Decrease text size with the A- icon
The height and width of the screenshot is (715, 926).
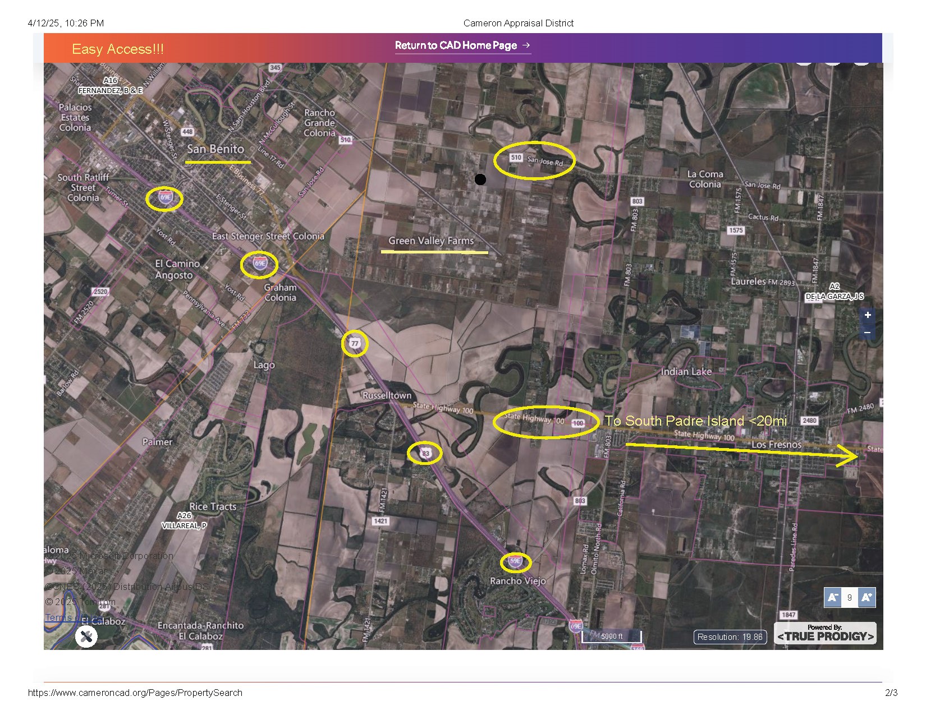[833, 598]
